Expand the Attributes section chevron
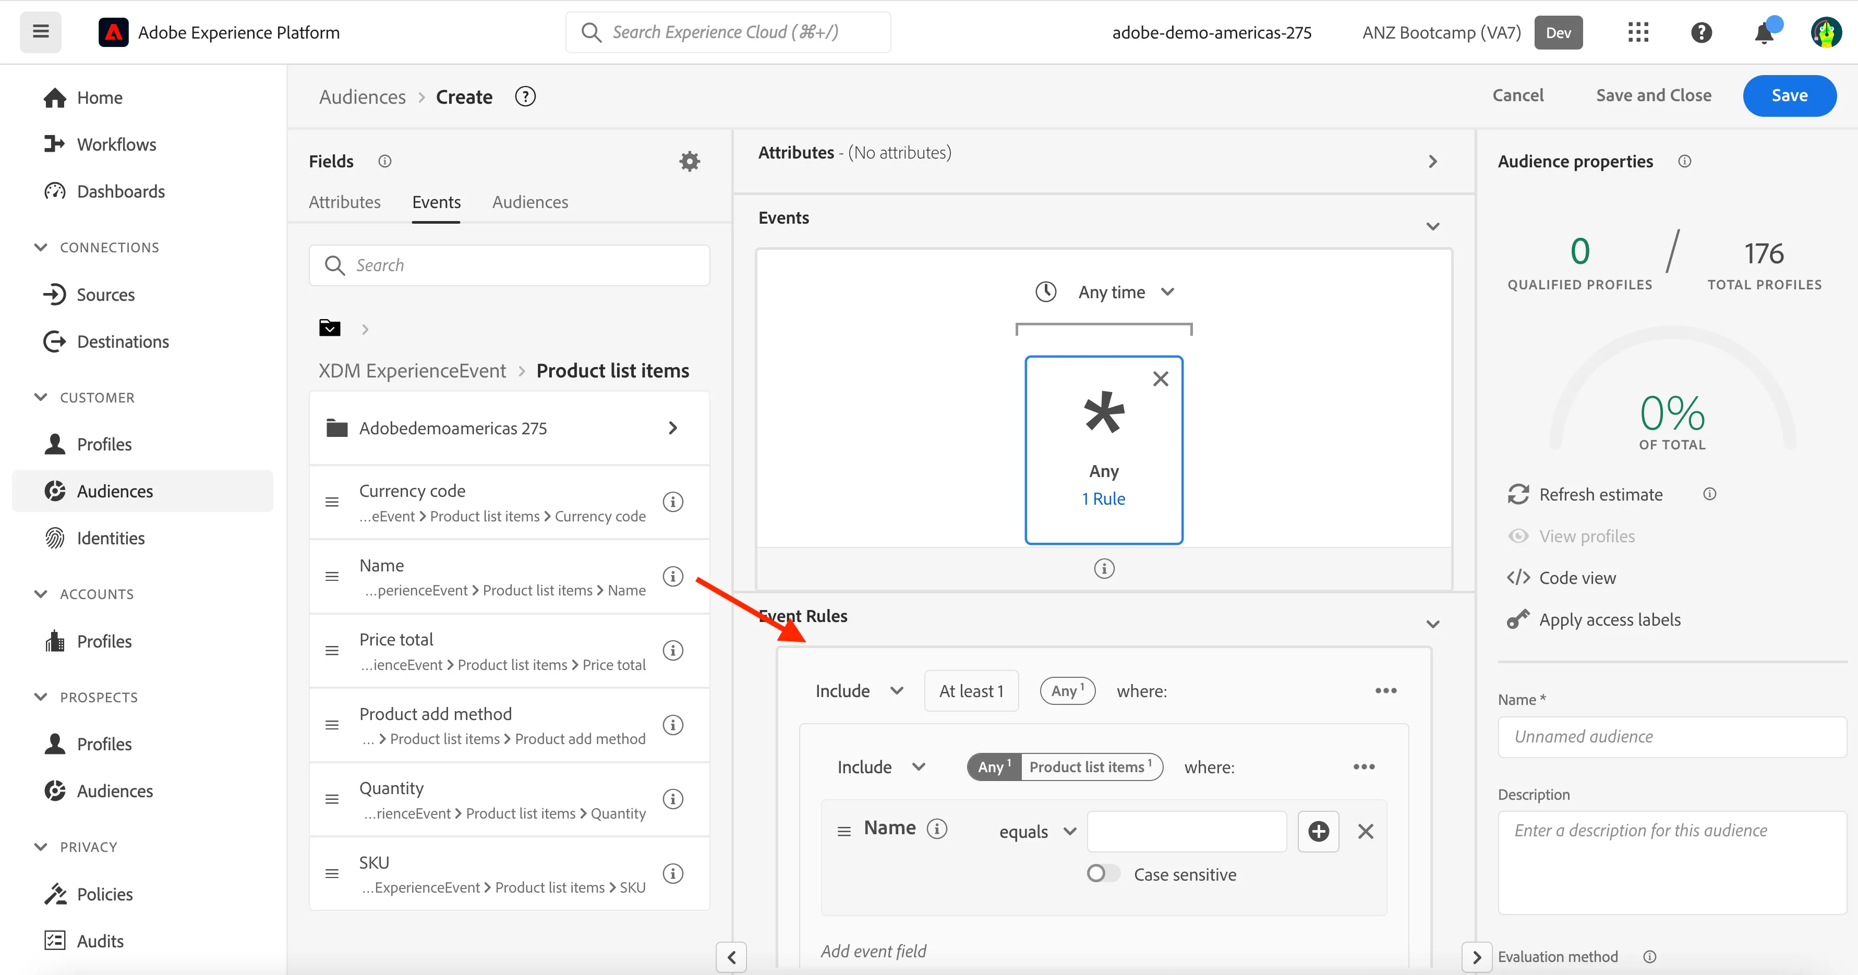Screen dimensions: 1858x975 pyautogui.click(x=1432, y=162)
